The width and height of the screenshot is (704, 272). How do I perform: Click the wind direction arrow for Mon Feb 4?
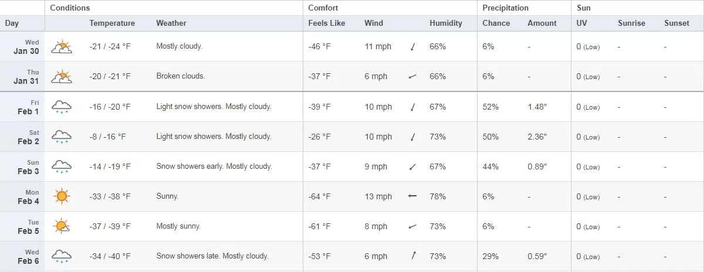point(412,196)
